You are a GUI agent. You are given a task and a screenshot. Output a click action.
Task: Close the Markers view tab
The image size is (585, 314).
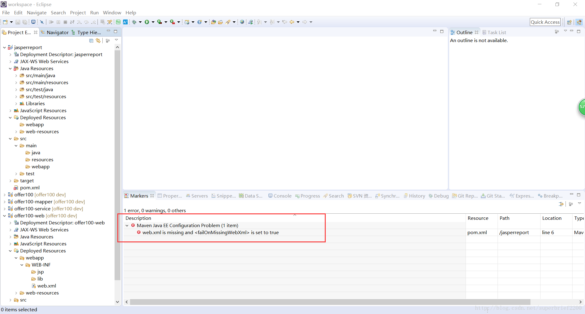(152, 196)
